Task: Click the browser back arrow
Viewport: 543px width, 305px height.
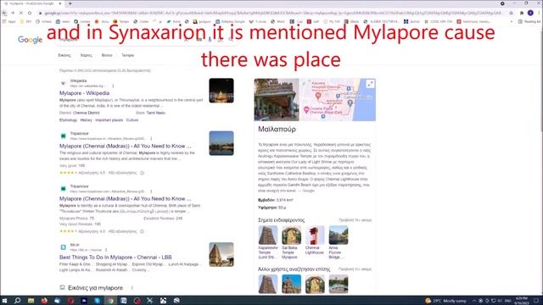Action: pyautogui.click(x=4, y=13)
